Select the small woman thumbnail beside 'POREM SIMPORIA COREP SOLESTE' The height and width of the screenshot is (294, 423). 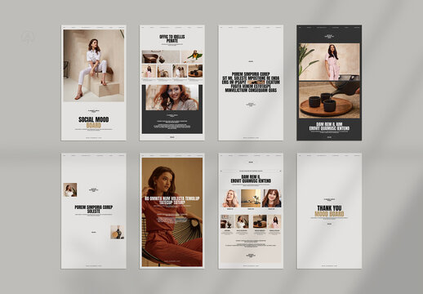pos(70,189)
